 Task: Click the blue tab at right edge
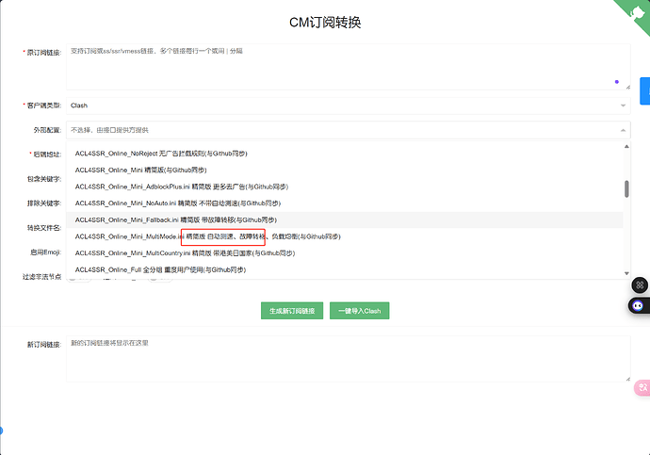pyautogui.click(x=645, y=90)
